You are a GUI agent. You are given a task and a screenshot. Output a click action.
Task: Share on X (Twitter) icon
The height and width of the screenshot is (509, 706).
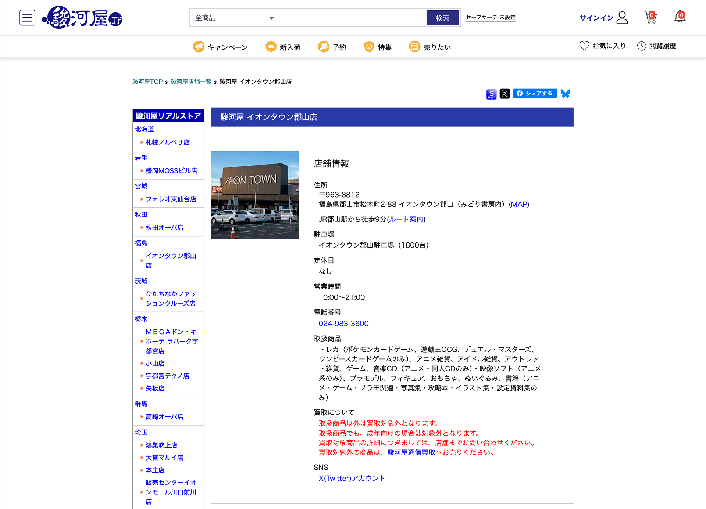(504, 94)
